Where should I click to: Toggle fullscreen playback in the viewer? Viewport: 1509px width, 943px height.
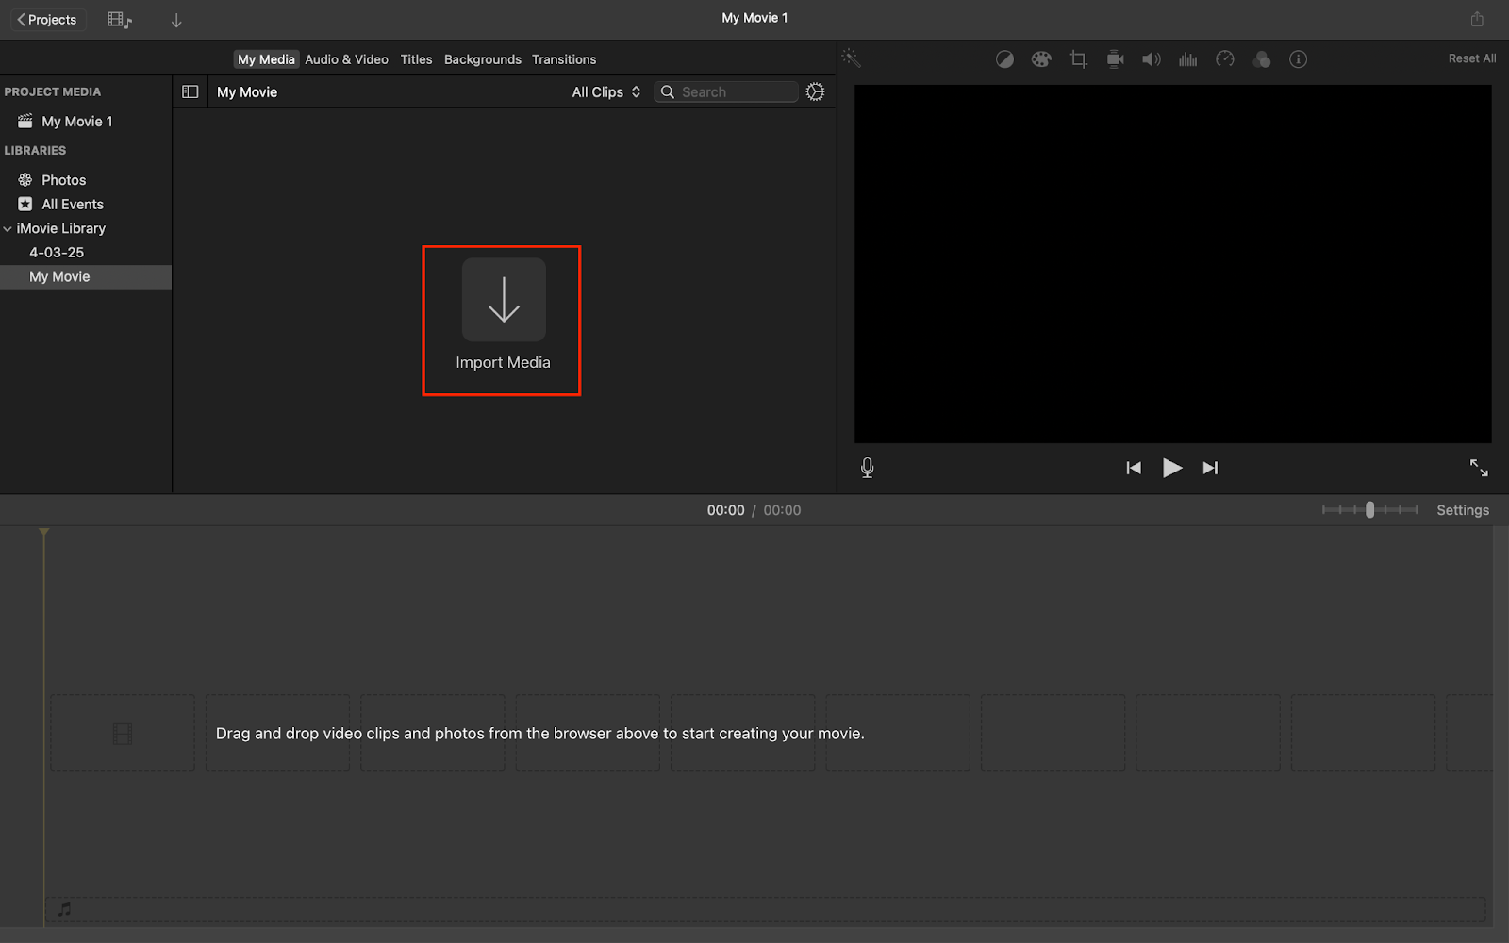click(x=1479, y=468)
